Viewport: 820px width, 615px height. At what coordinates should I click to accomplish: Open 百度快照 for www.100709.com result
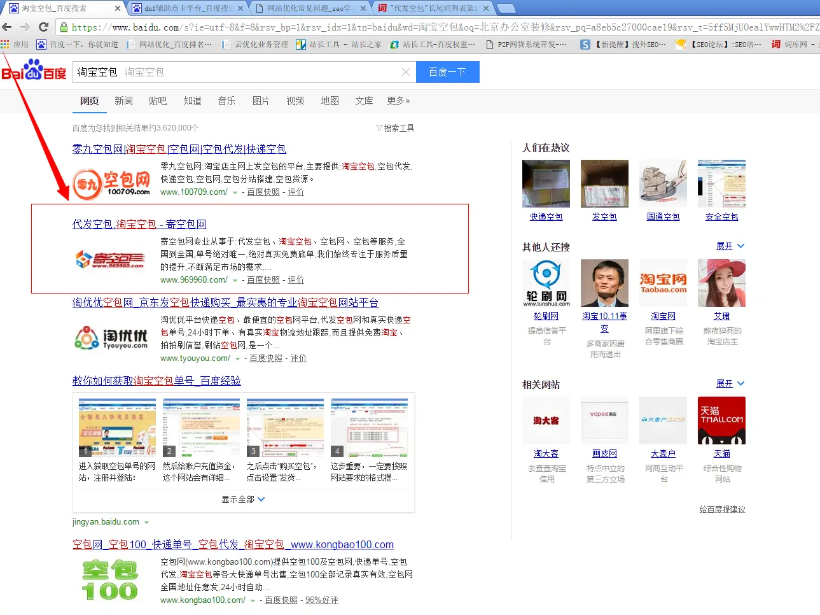click(x=263, y=192)
